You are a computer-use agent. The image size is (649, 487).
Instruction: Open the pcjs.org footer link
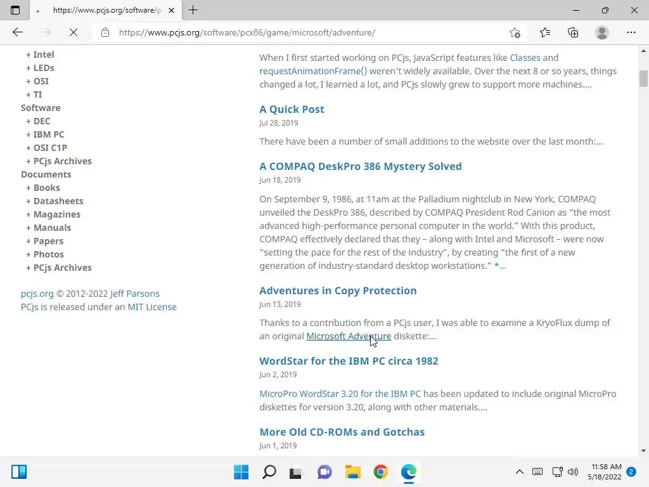37,294
